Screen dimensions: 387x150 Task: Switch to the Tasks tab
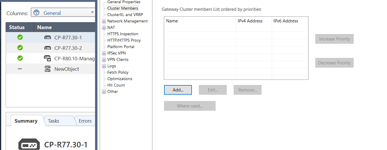54,121
